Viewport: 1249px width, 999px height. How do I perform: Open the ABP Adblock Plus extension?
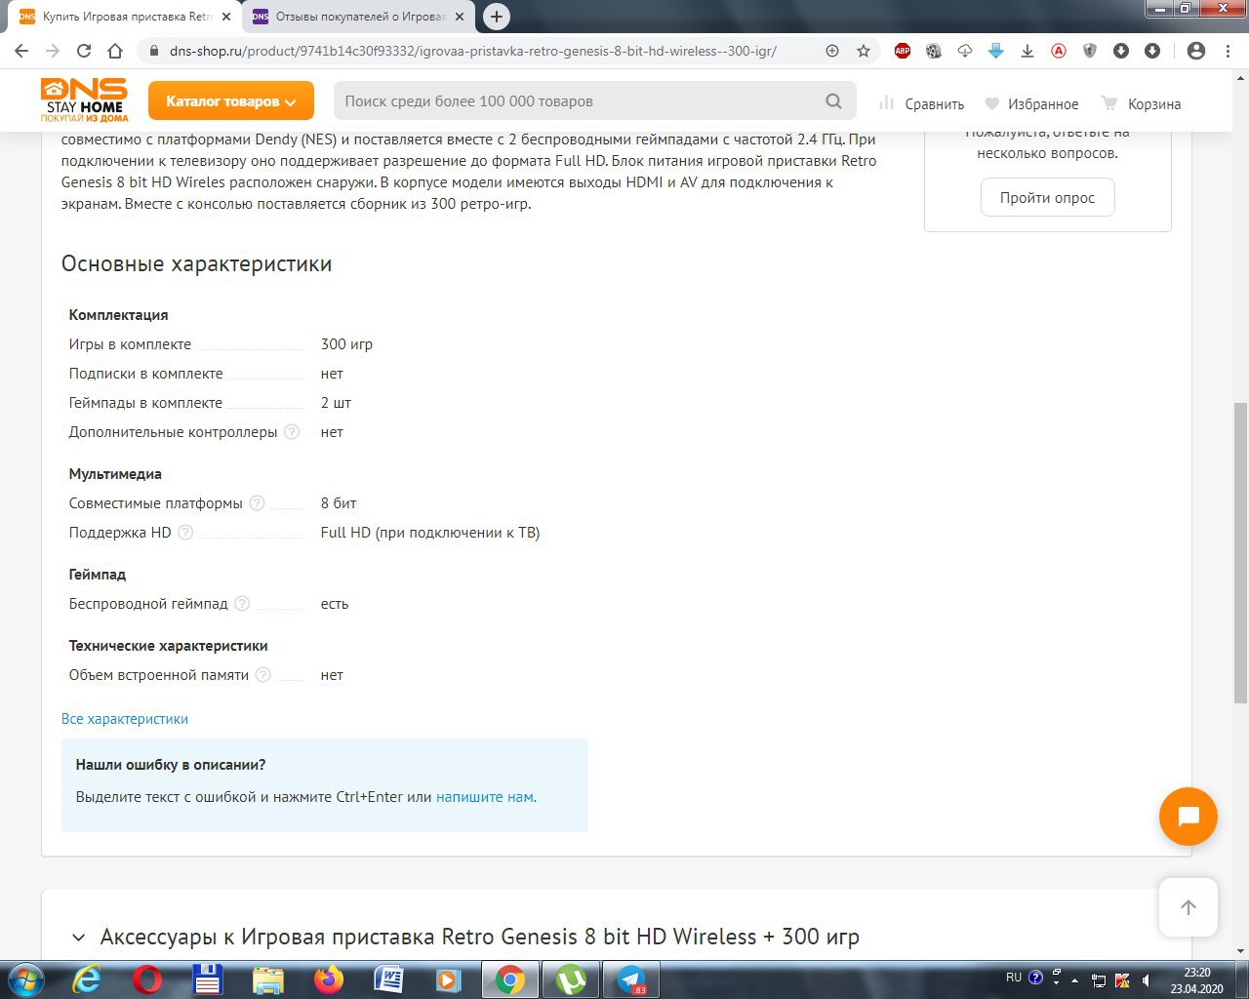[903, 51]
